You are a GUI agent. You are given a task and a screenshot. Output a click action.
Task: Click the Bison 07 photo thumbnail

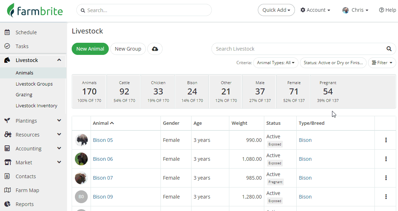(x=81, y=178)
